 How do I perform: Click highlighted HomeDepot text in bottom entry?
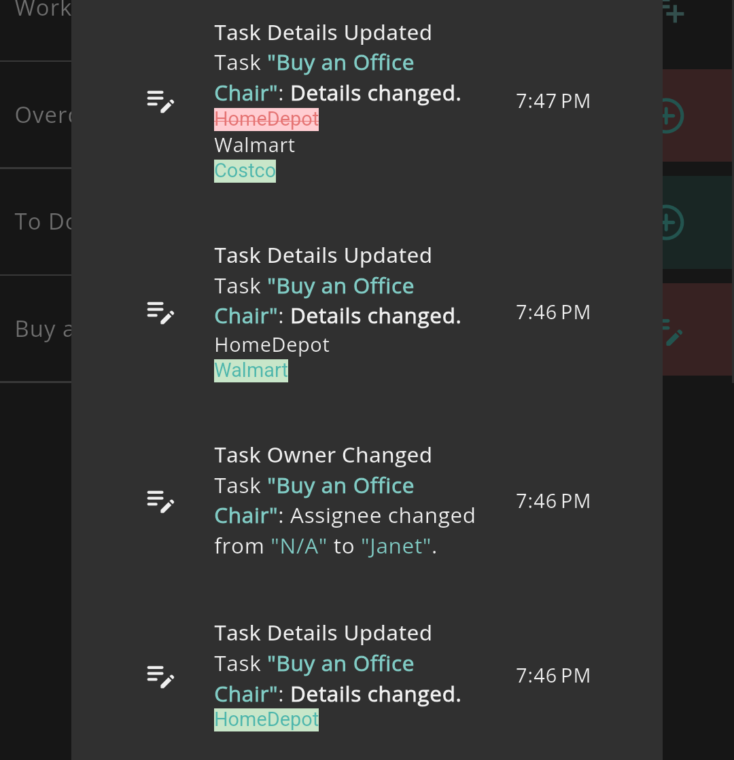pos(266,720)
